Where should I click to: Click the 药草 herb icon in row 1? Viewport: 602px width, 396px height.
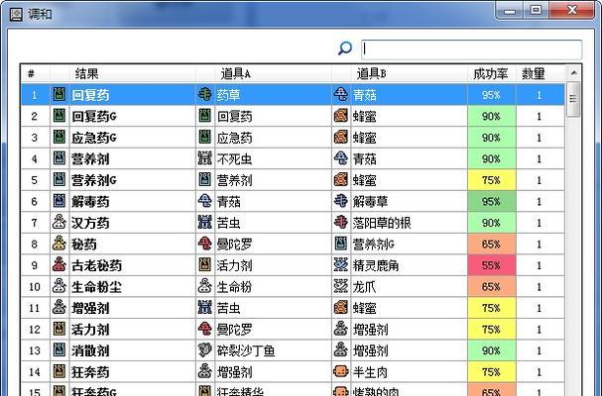pos(205,94)
